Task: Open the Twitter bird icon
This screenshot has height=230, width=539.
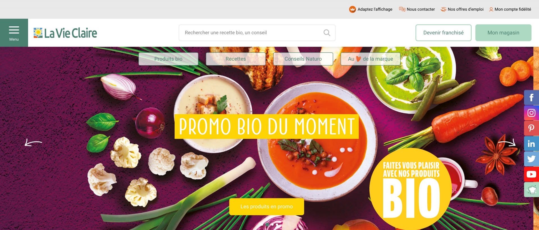Action: click(531, 159)
